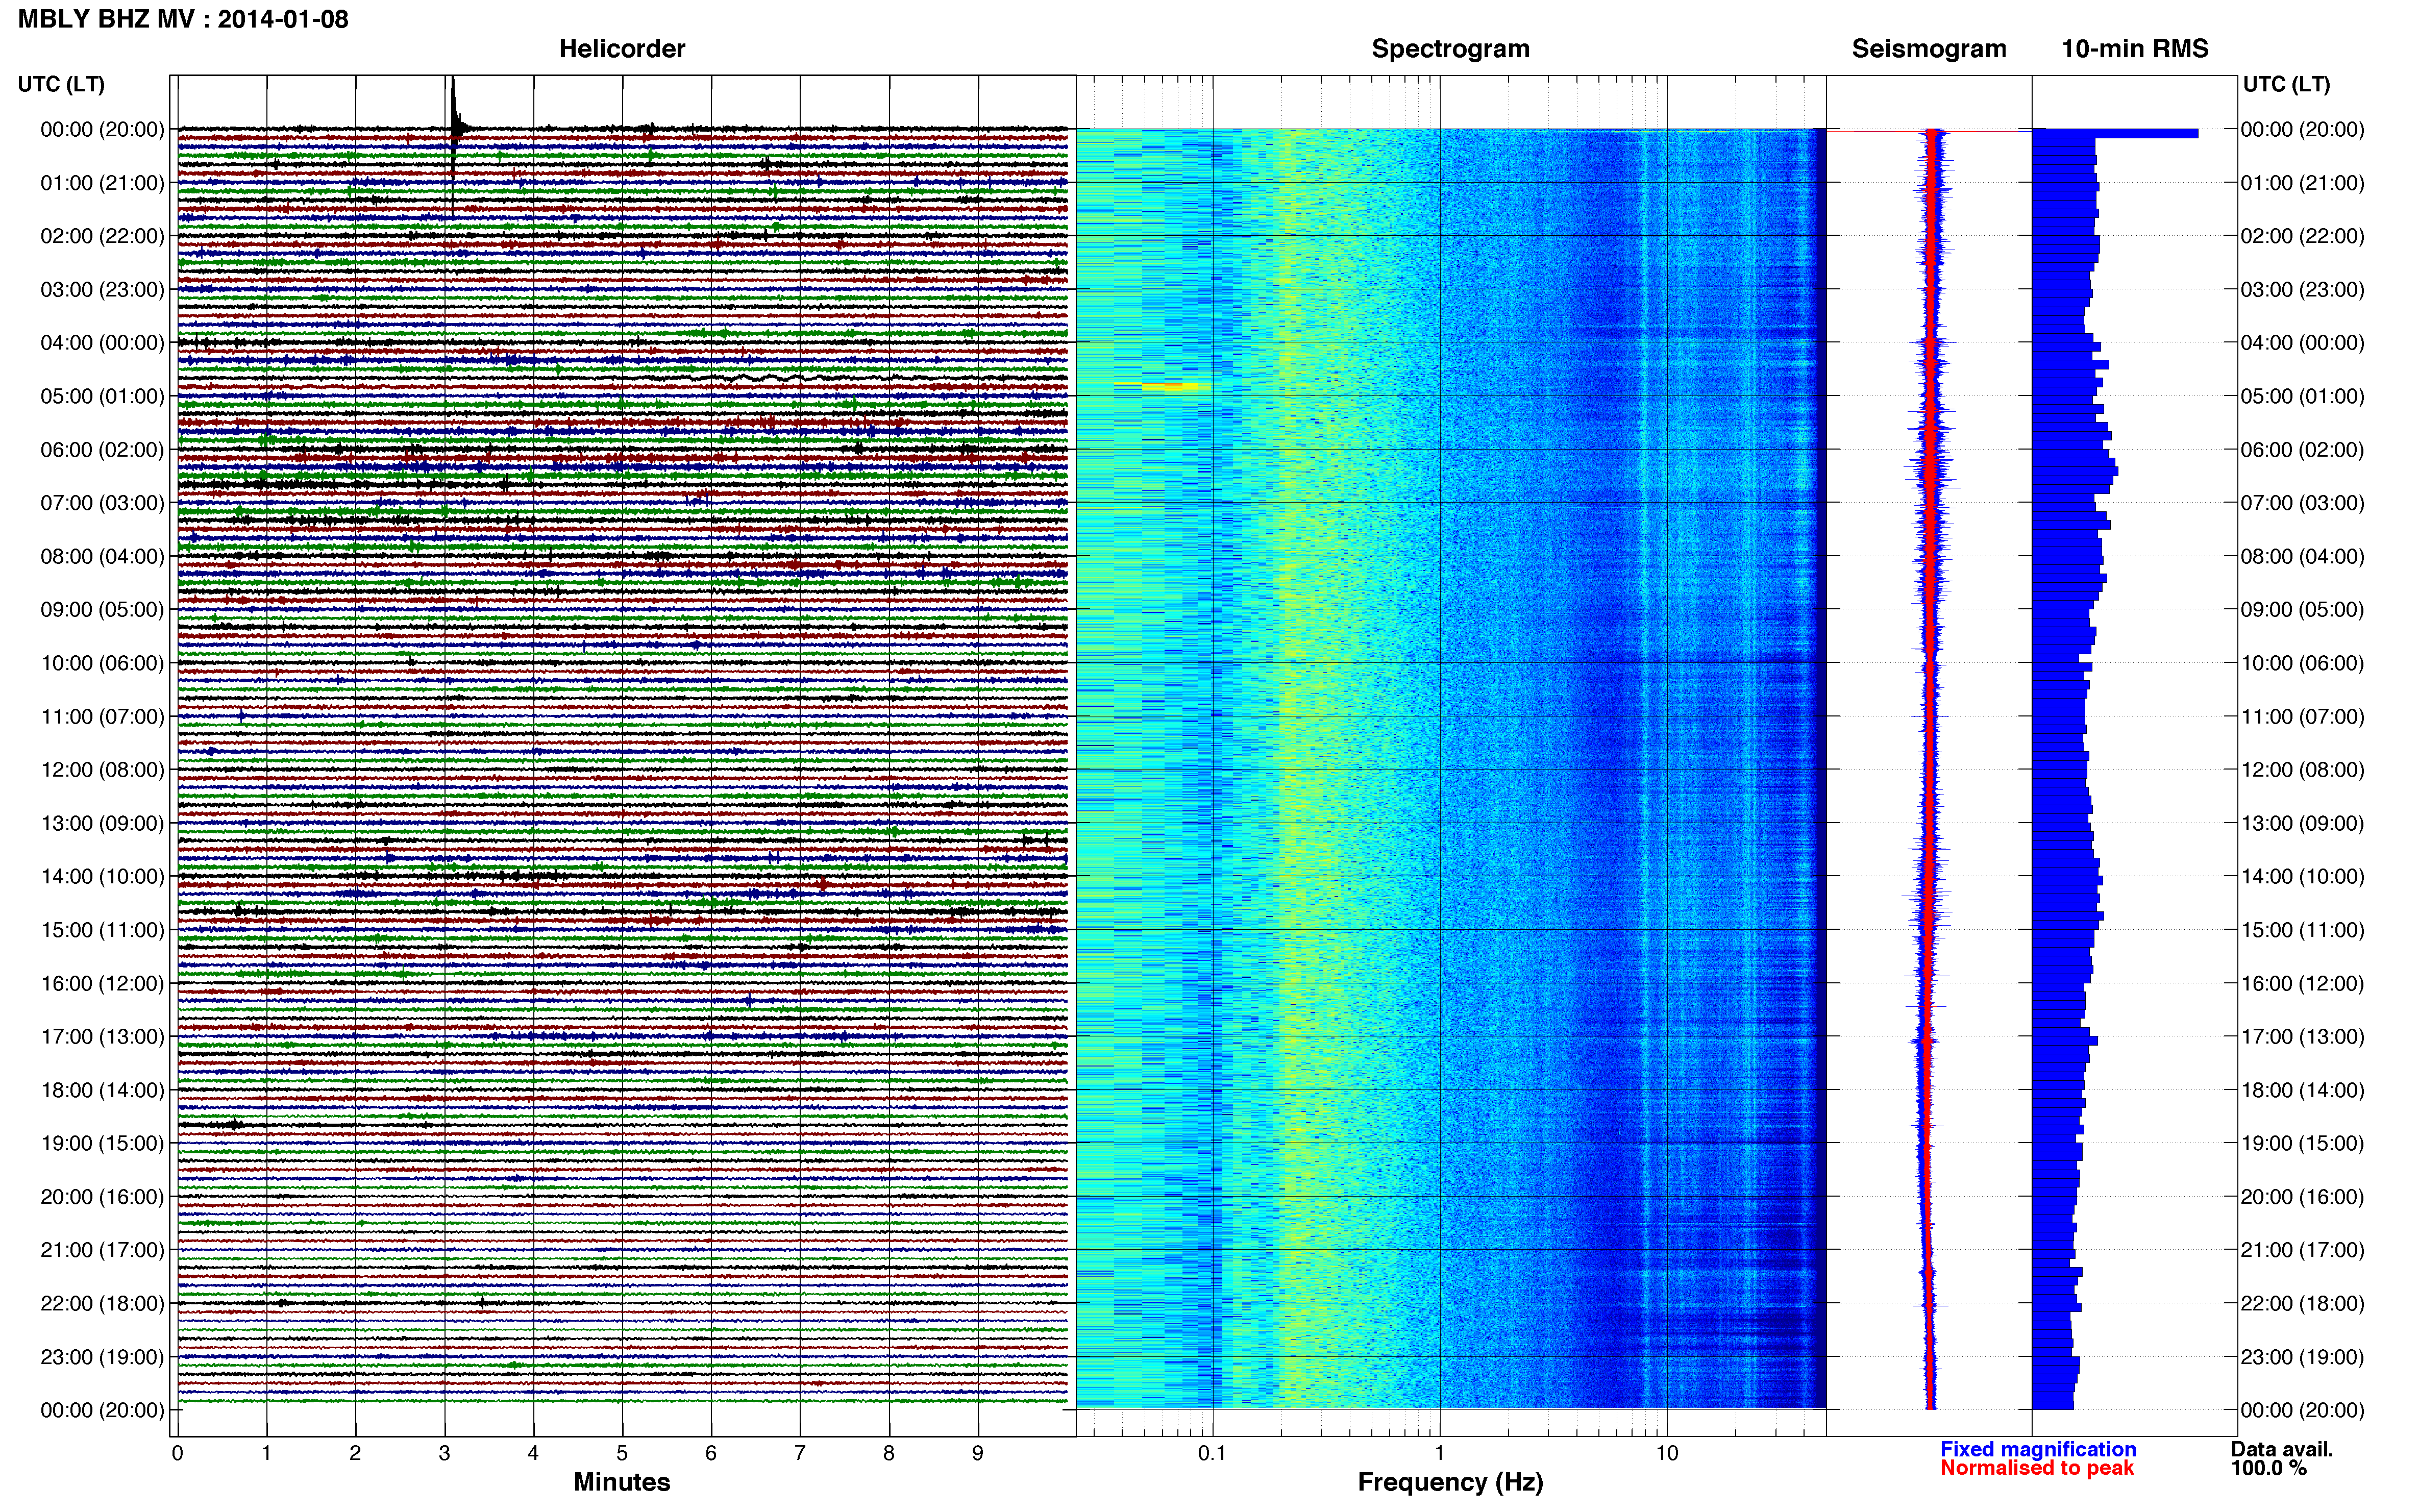This screenshot has height=1512, width=2419.
Task: Select the Spectrogram panel heading
Action: pos(1450,49)
